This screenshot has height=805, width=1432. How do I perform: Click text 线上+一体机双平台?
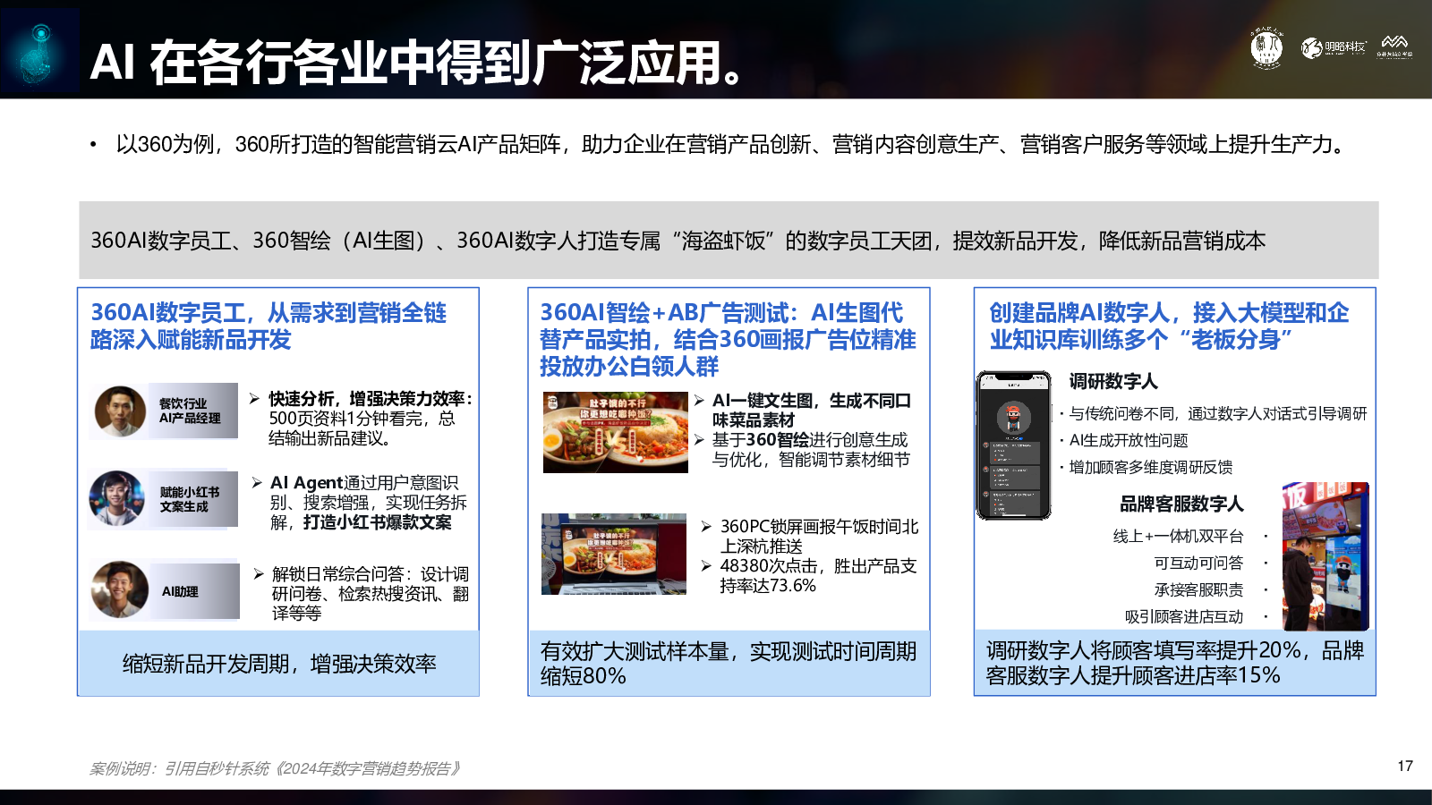[x=1178, y=536]
